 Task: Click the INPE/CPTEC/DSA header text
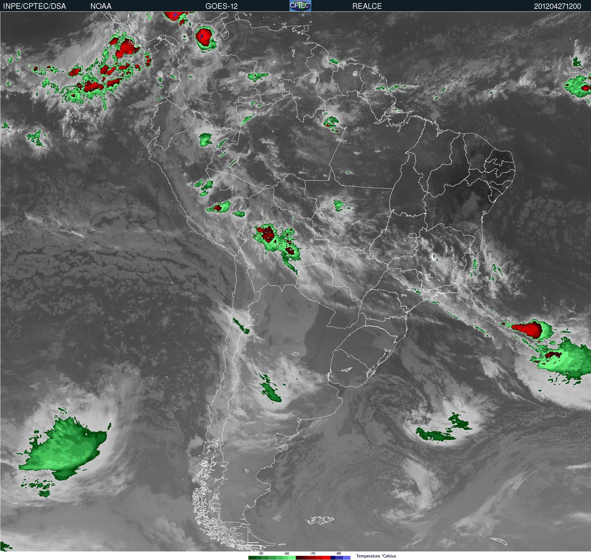click(34, 6)
